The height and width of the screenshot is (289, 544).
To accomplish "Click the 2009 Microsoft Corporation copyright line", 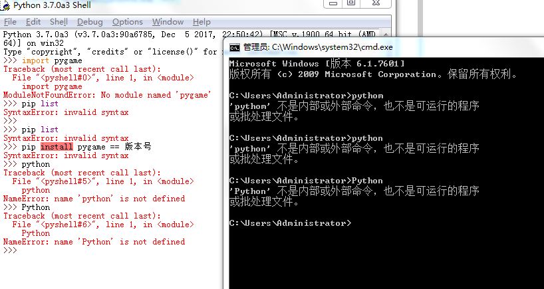I will click(372, 74).
